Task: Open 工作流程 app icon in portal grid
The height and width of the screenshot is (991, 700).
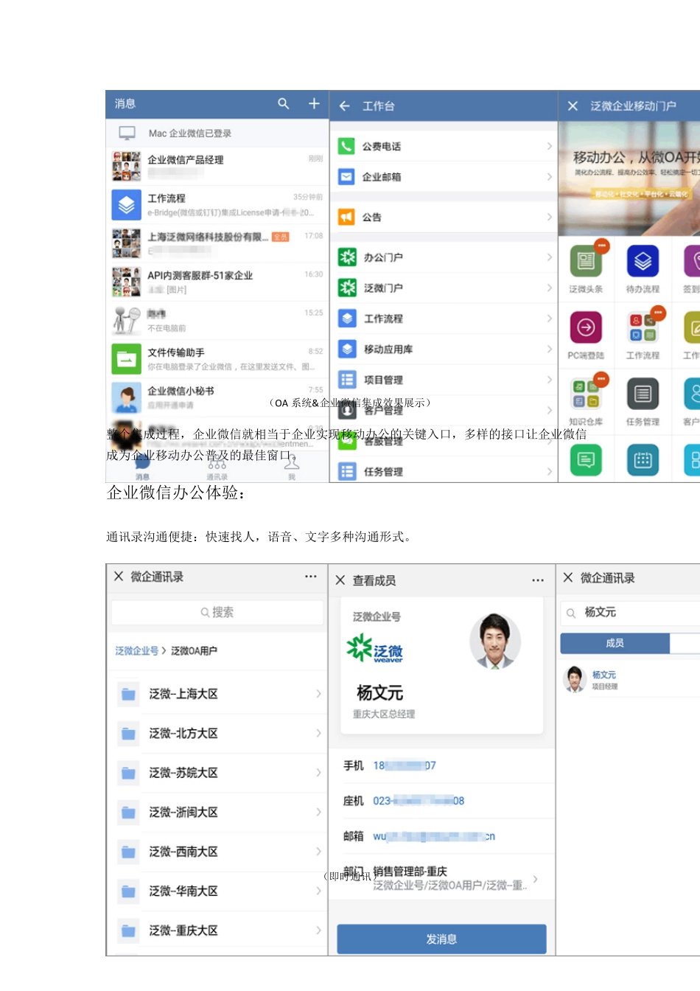Action: (643, 327)
